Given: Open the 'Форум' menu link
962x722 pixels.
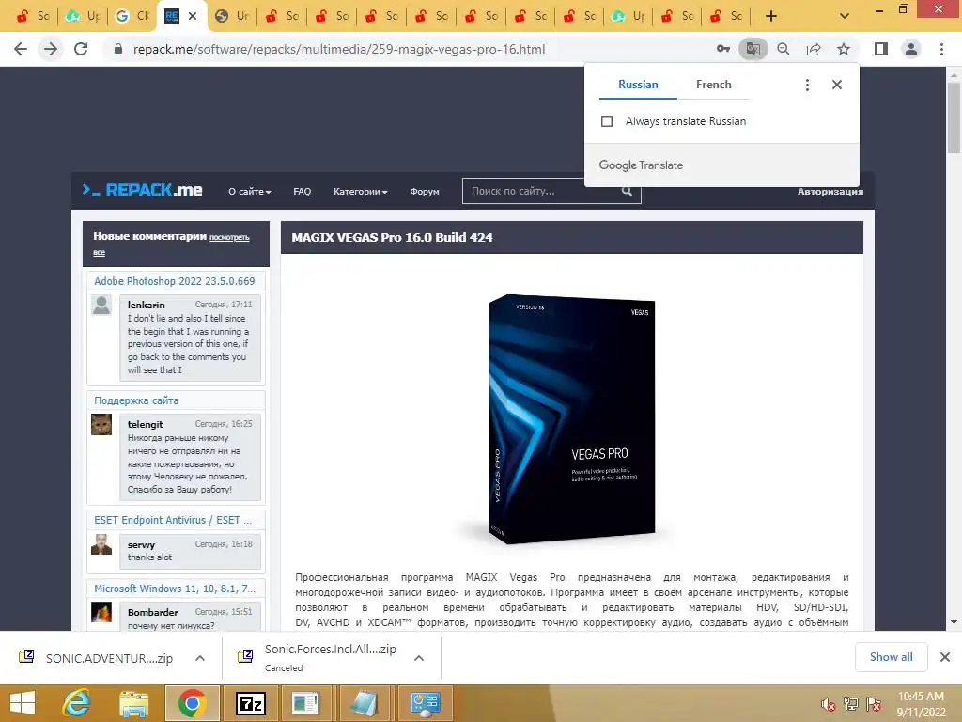Looking at the screenshot, I should [425, 192].
